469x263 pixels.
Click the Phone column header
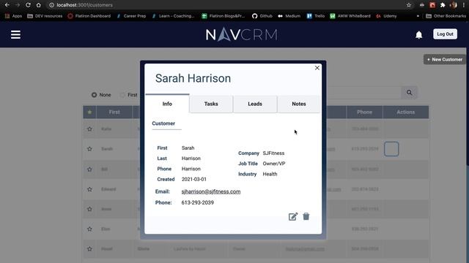click(x=365, y=112)
